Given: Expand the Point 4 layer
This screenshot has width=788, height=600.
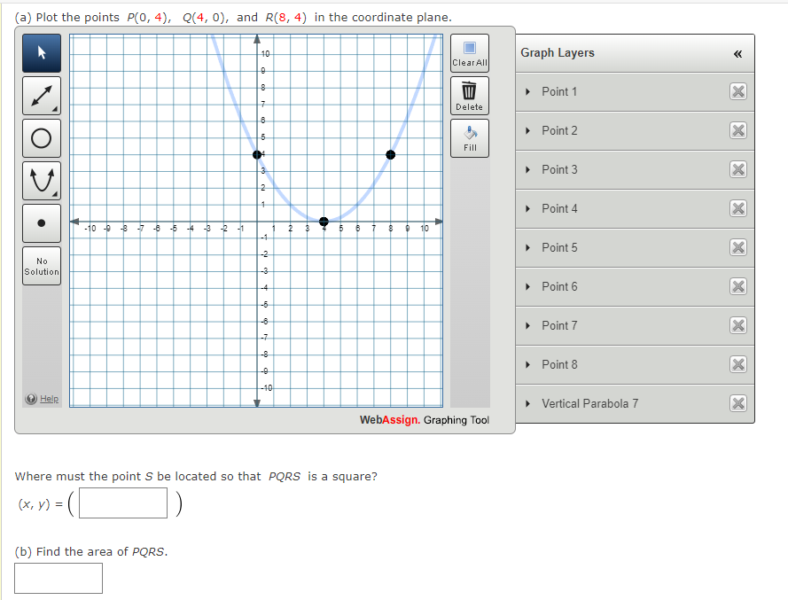Looking at the screenshot, I should [527, 208].
